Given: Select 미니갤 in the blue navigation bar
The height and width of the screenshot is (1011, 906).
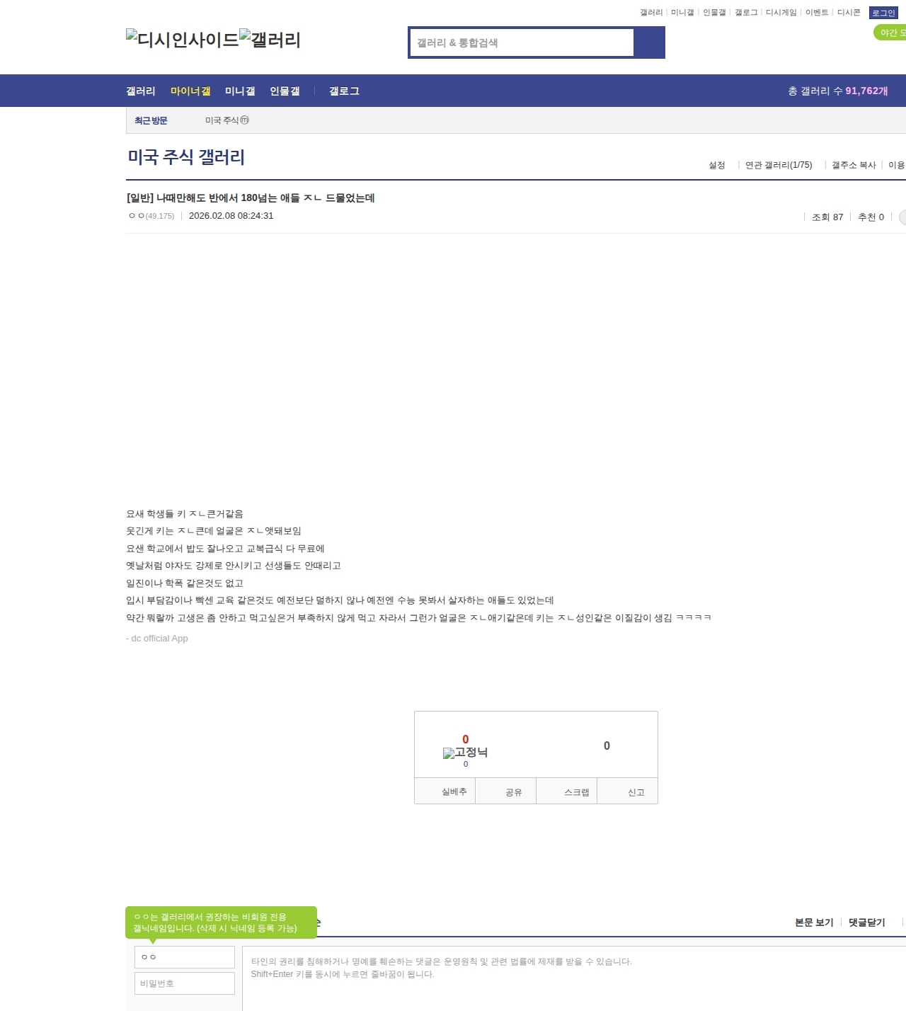Looking at the screenshot, I should (240, 91).
